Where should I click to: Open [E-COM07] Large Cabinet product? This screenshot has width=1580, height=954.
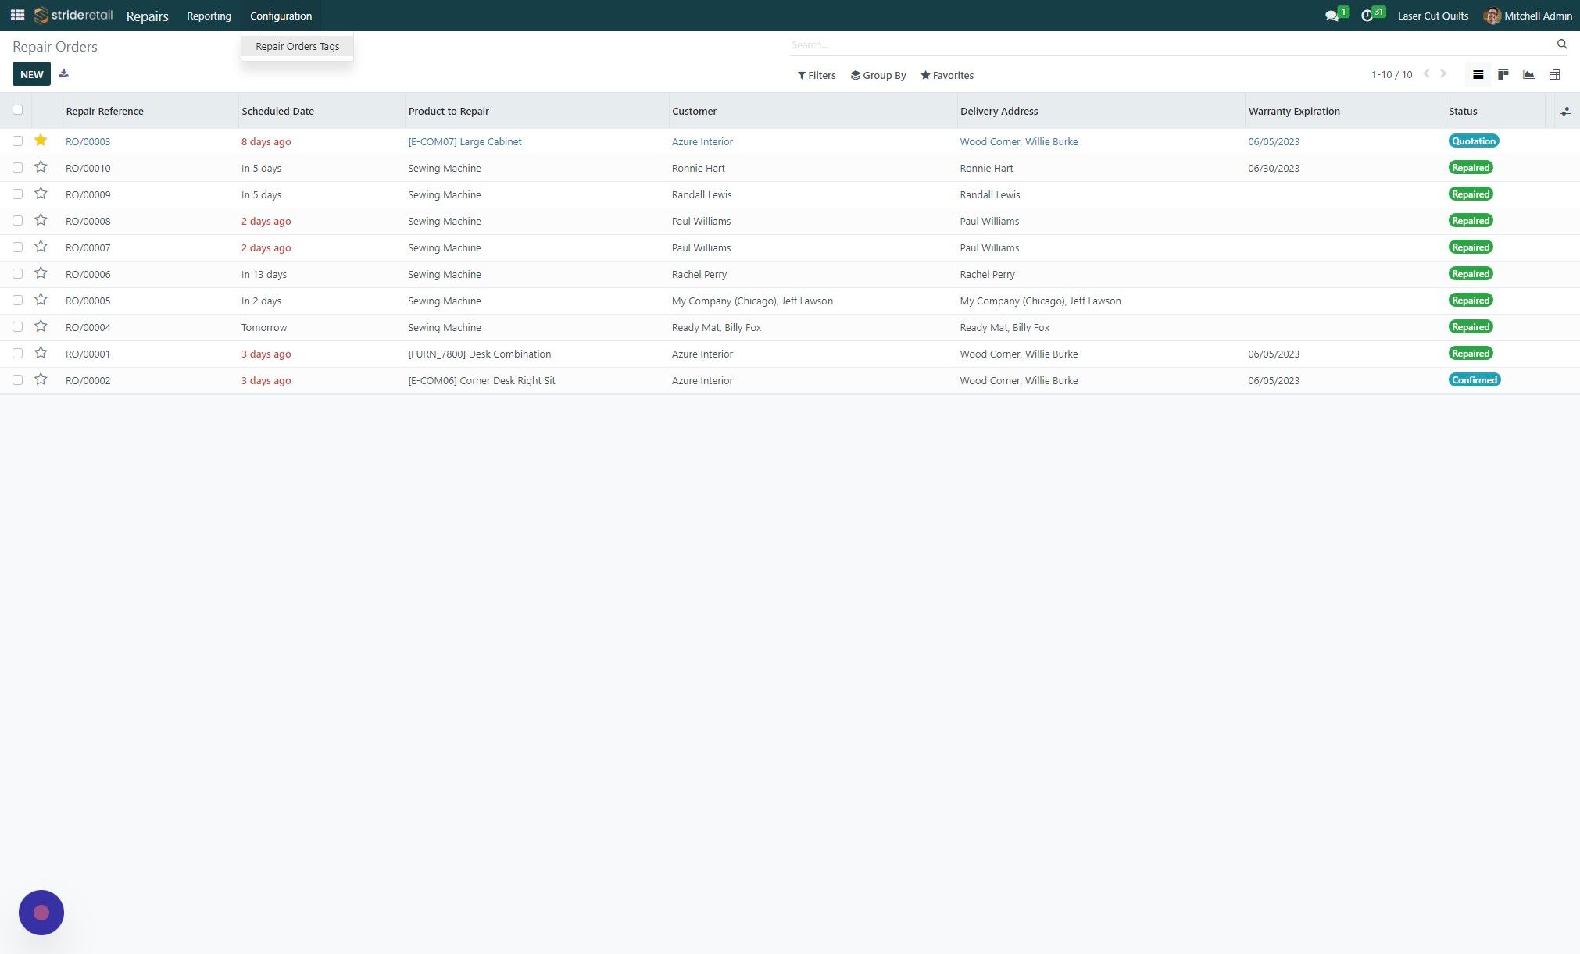pos(465,141)
